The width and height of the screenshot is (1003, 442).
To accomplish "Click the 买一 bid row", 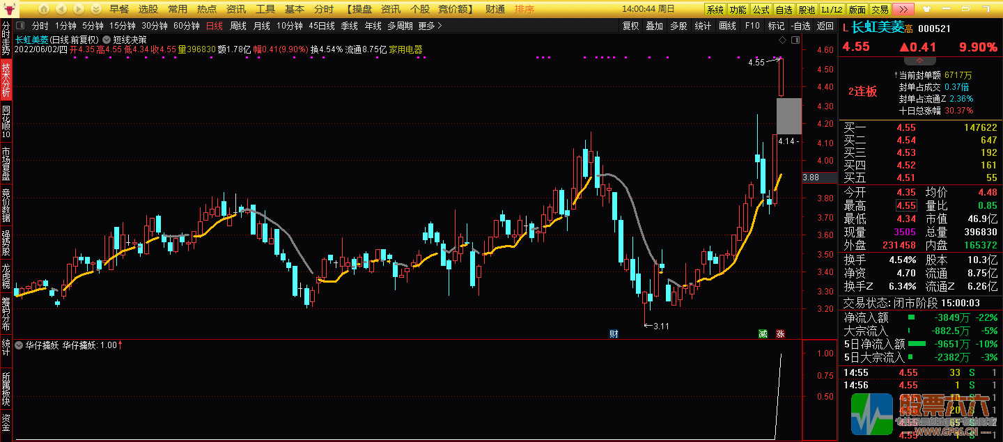I will click(921, 127).
